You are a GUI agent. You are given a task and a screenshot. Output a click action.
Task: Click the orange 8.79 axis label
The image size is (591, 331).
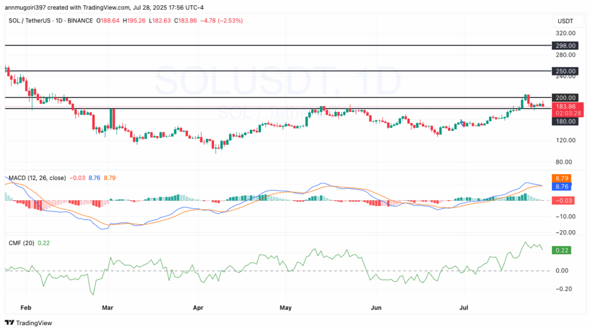click(562, 179)
